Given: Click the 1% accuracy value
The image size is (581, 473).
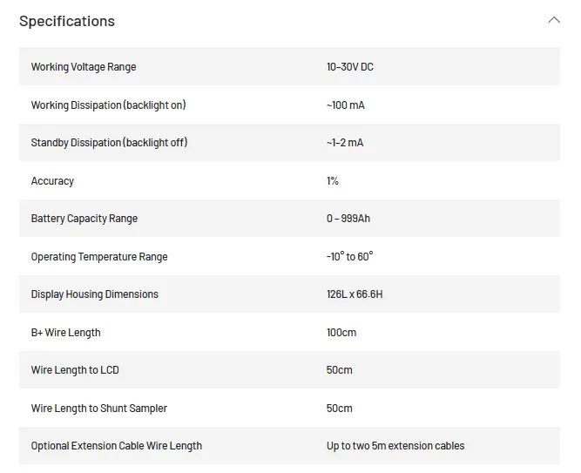Looking at the screenshot, I should 333,181.
